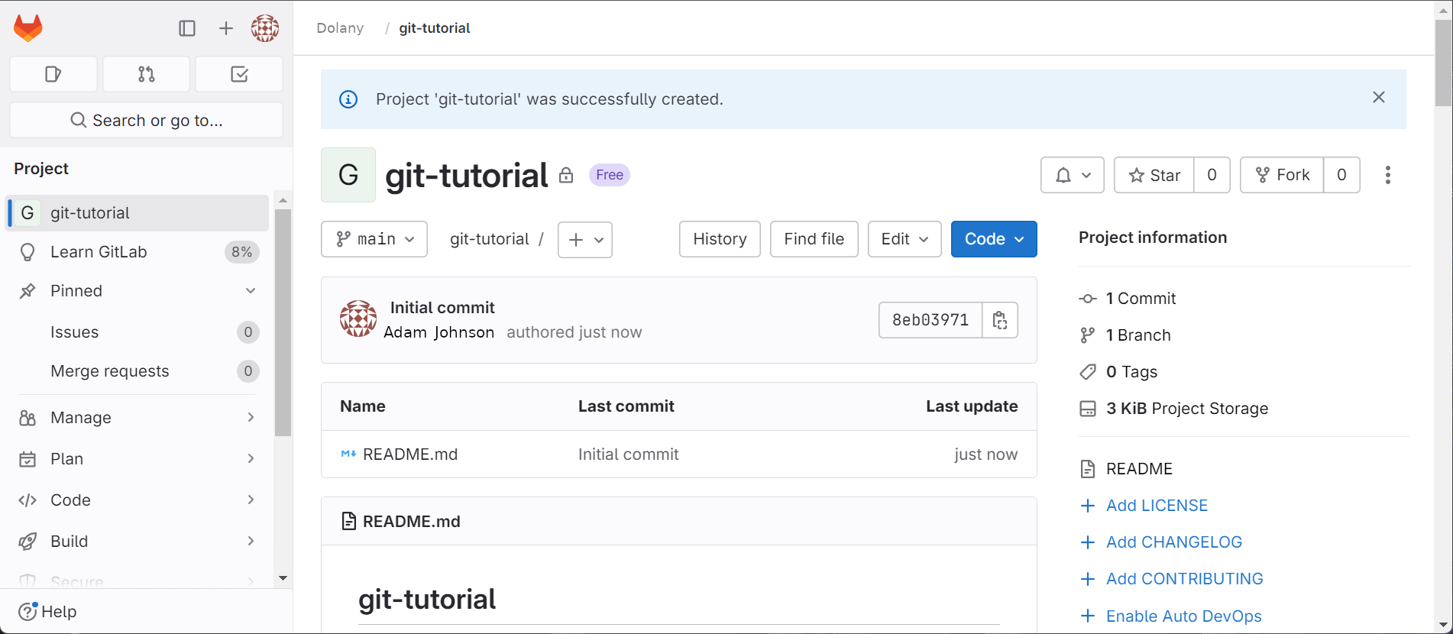
Task: Fork the git-tutorial project
Action: 1282,175
